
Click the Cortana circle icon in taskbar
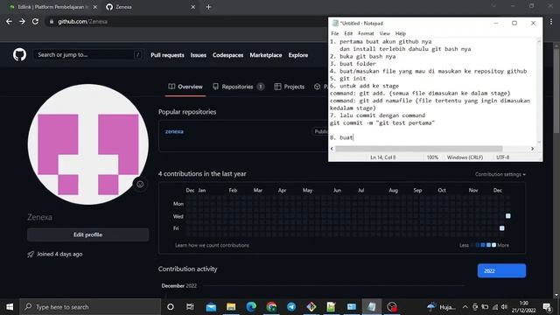(x=171, y=307)
